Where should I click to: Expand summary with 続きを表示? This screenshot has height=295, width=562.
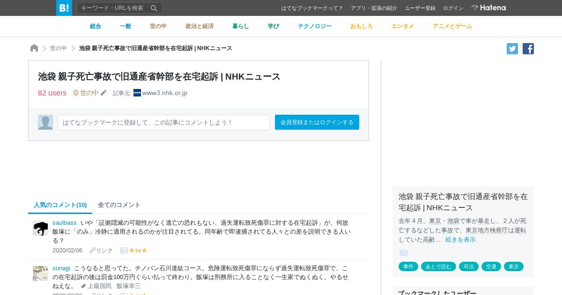click(x=460, y=239)
